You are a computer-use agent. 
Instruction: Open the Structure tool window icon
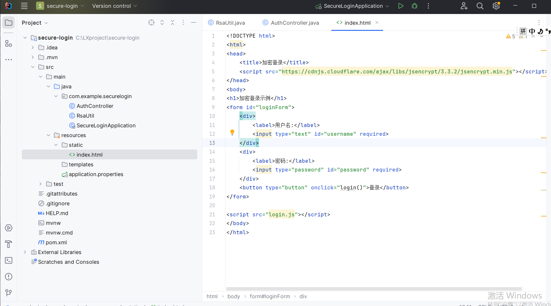coord(8,44)
